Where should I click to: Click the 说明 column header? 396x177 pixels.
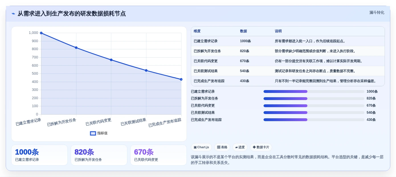[x=278, y=31]
